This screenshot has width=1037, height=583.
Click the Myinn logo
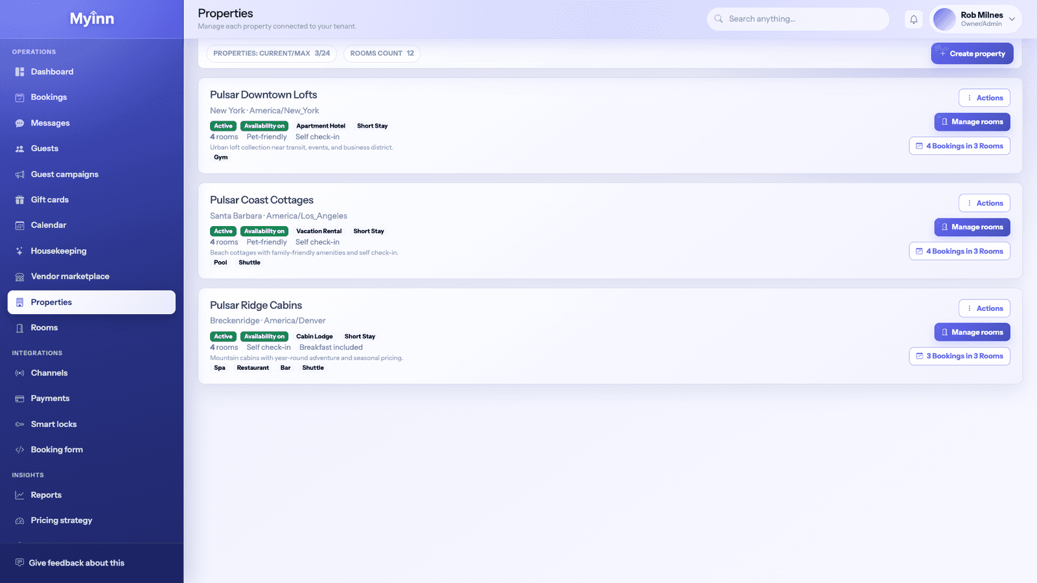point(92,19)
